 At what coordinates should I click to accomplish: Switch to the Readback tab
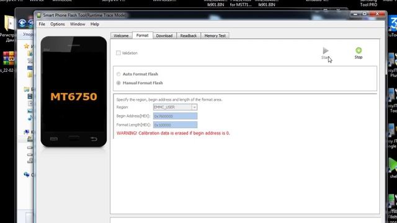(x=189, y=36)
